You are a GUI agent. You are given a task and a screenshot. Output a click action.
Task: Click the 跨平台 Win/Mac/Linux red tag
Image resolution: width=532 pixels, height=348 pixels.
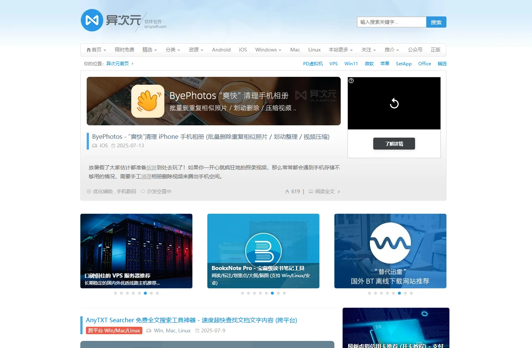pos(114,330)
